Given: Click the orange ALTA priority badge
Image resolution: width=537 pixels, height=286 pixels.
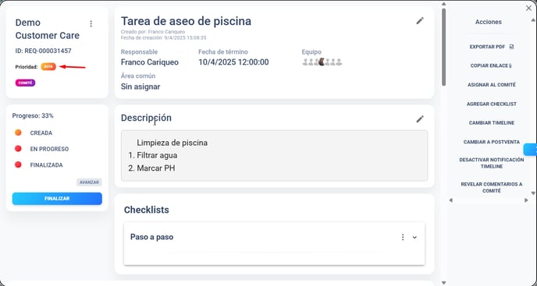Looking at the screenshot, I should 48,67.
